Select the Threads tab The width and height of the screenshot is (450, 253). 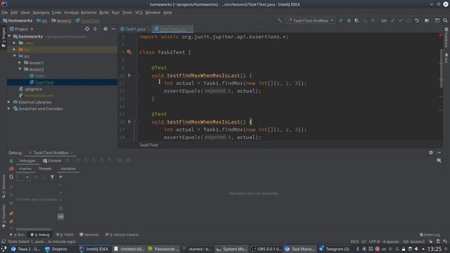pyautogui.click(x=45, y=169)
